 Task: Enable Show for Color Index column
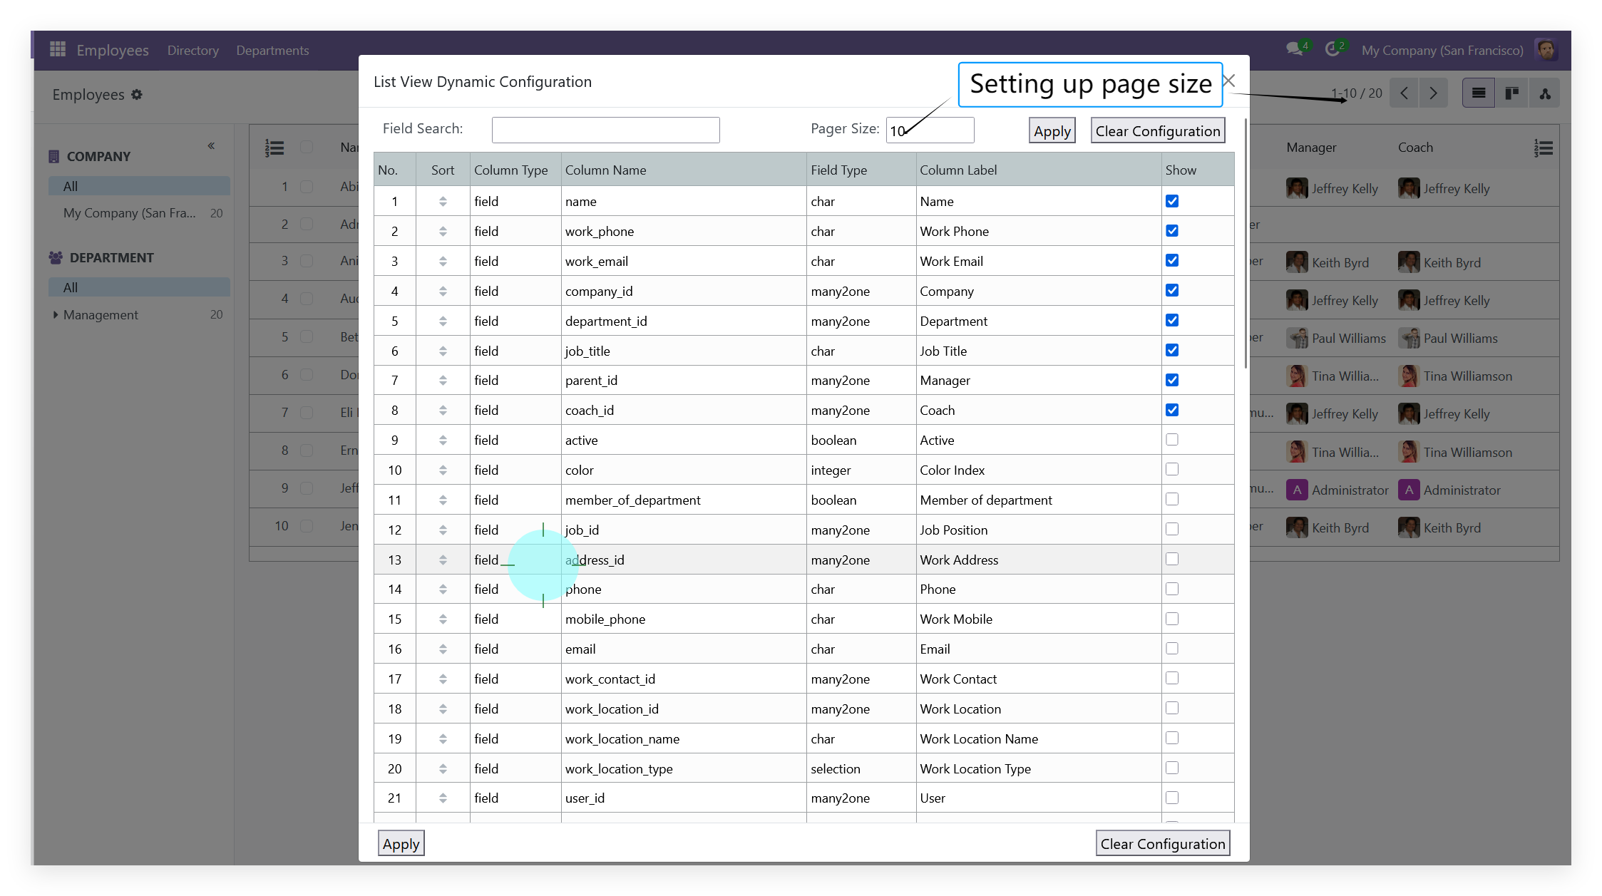[x=1172, y=469]
